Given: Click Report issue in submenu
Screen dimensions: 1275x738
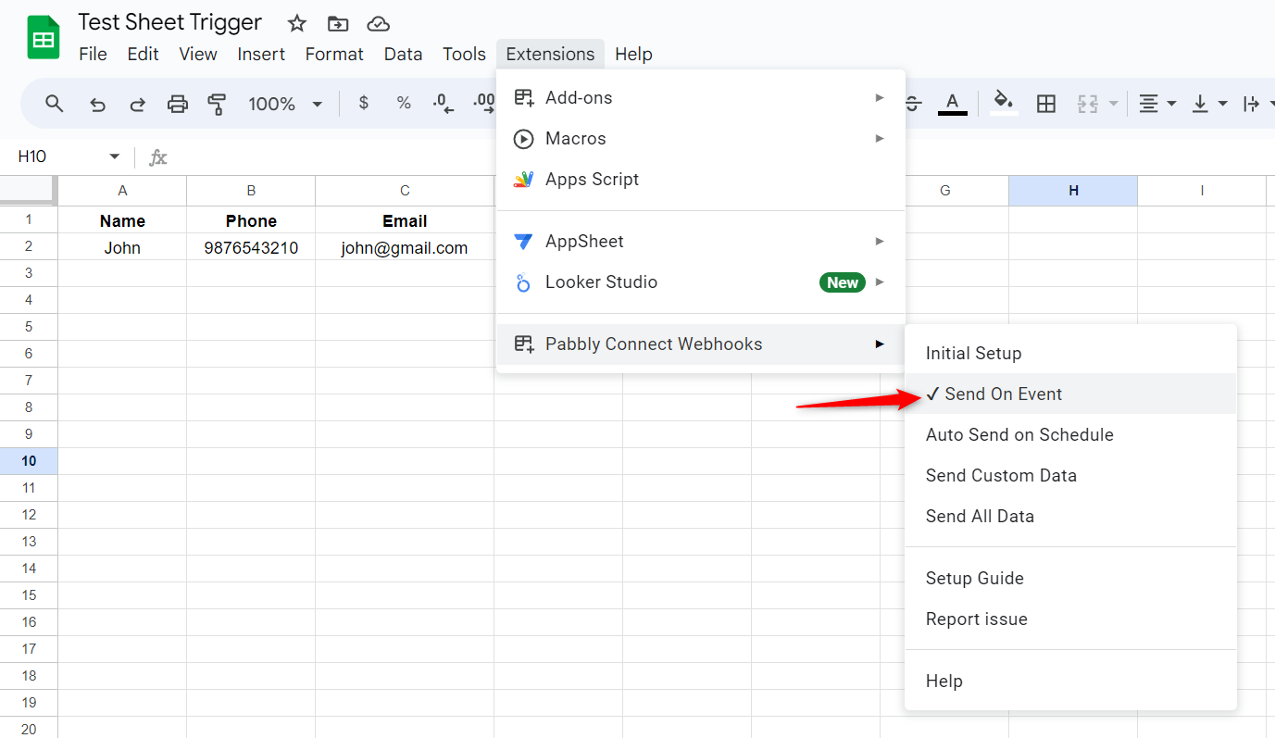Looking at the screenshot, I should (1070, 619).
